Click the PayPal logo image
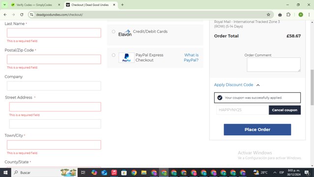Image resolution: width=314 pixels, height=177 pixels. pyautogui.click(x=126, y=57)
